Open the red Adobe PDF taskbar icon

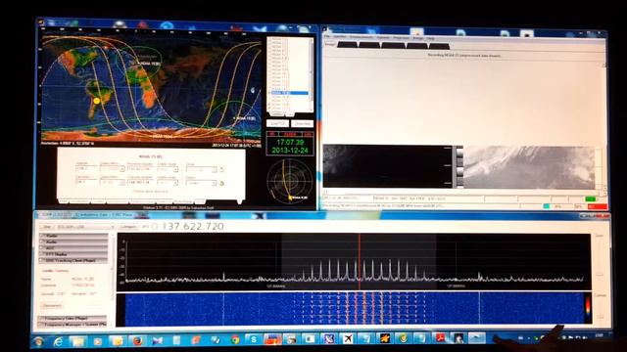(x=440, y=338)
